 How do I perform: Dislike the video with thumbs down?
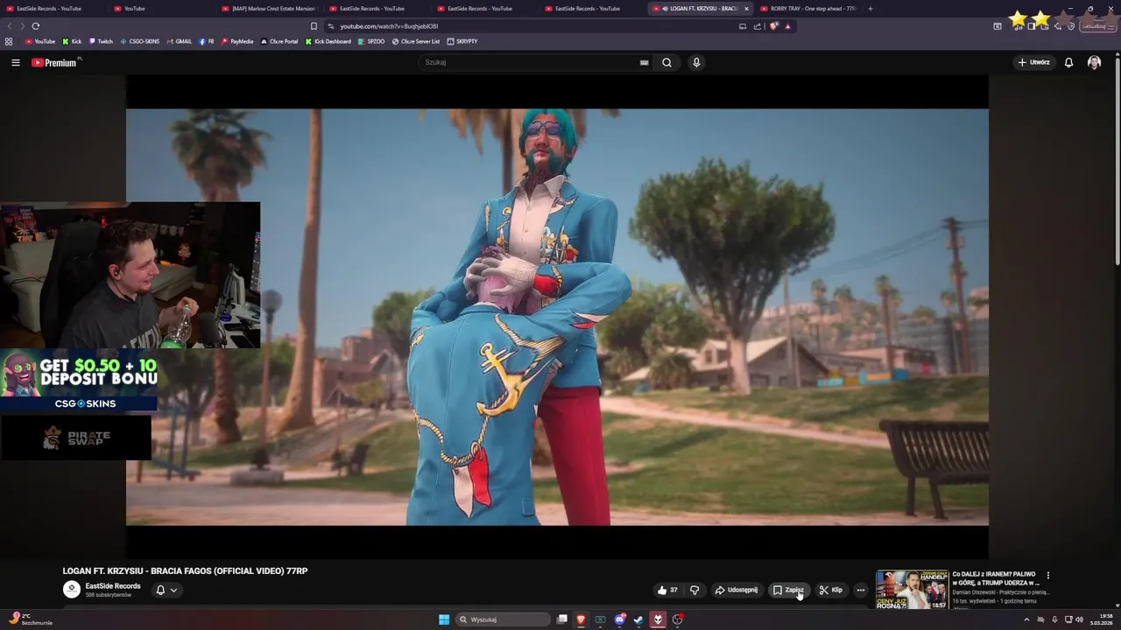[694, 590]
